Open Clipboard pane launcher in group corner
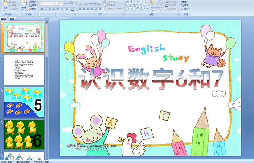 18,15
